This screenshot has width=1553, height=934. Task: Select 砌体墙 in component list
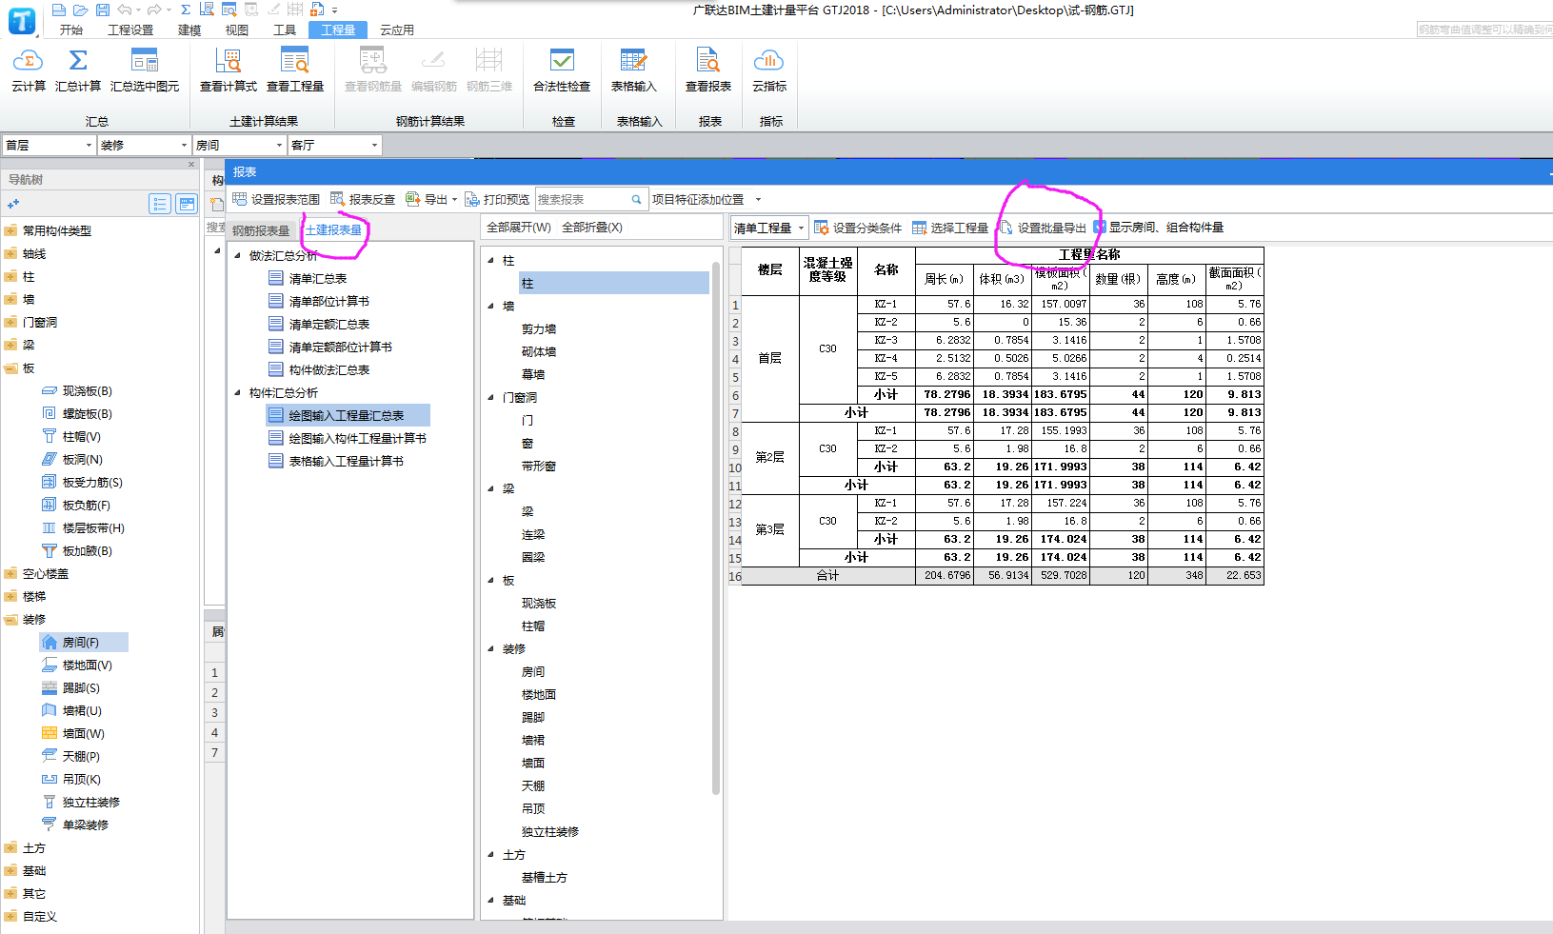pos(539,352)
